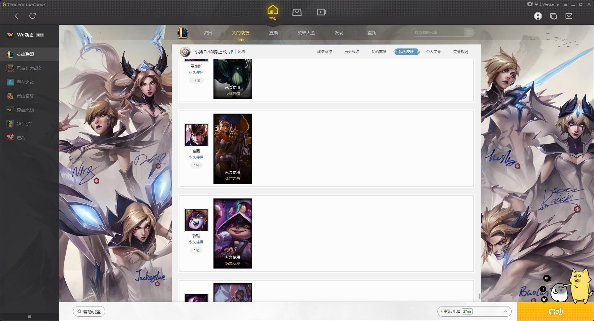Open the chat messages icon
Screen dimensions: 594x321
click(x=553, y=16)
